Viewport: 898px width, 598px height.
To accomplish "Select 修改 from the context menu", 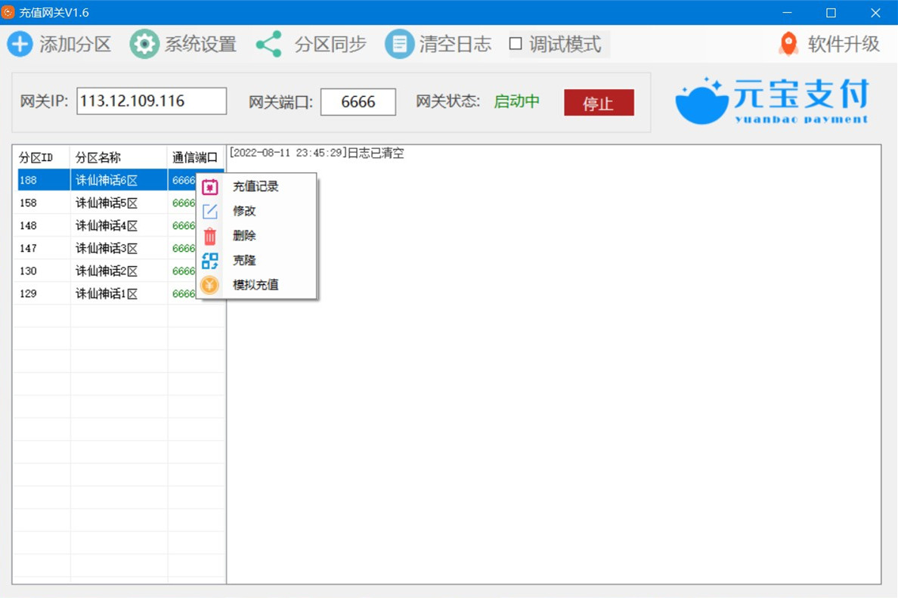I will tap(244, 212).
